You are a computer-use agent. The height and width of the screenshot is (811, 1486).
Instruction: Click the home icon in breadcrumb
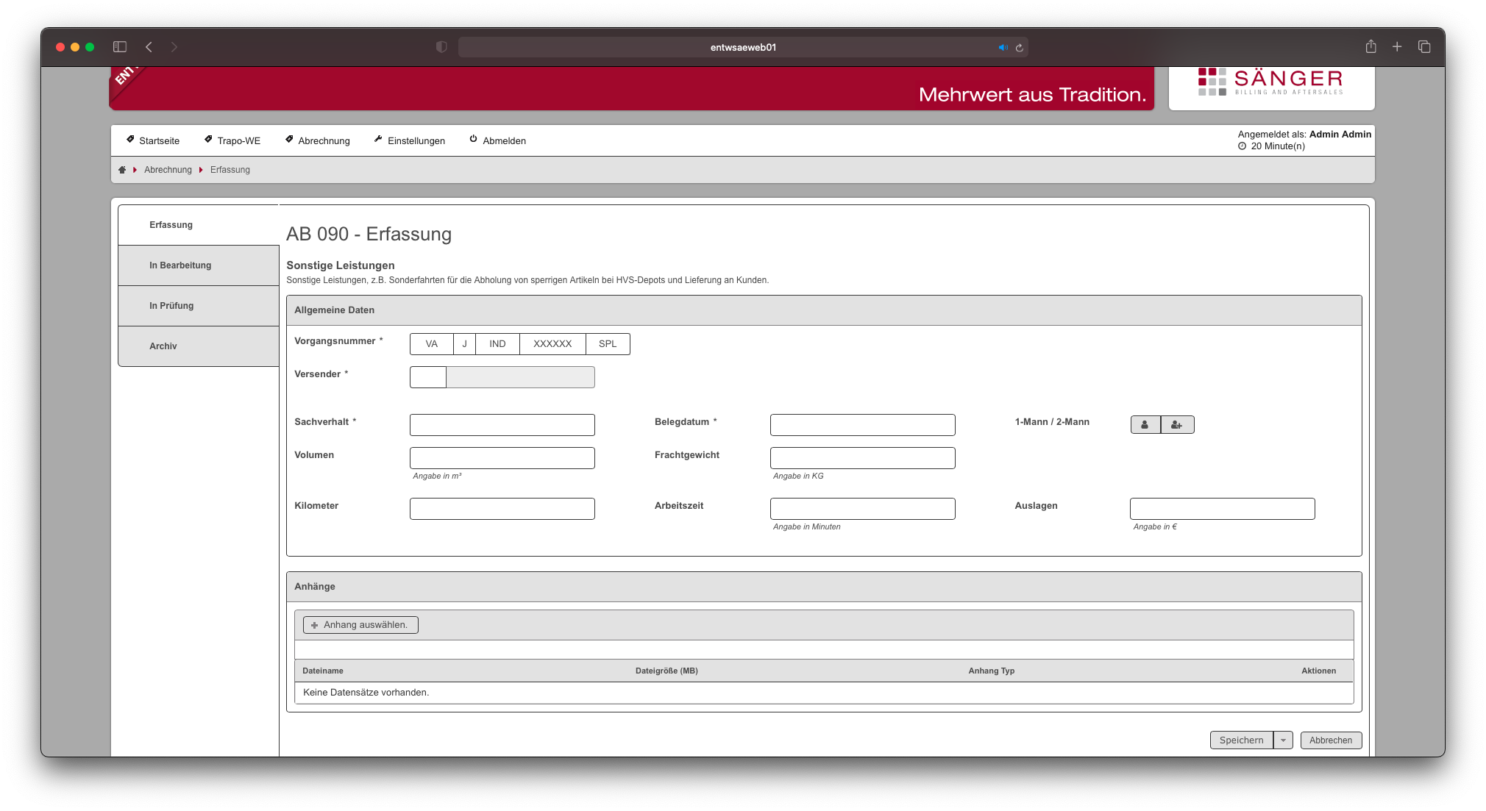[122, 170]
